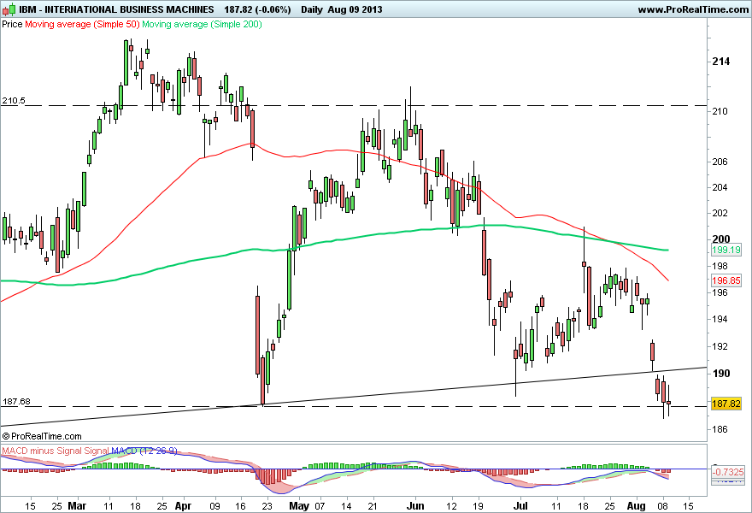Click the 09 date tick after Apr
The image size is (752, 513).
pos(214,506)
